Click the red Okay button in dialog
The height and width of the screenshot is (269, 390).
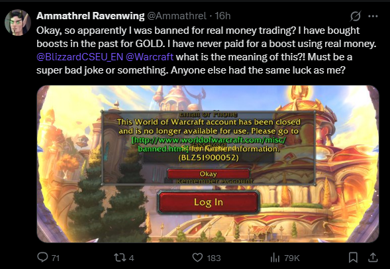209,174
